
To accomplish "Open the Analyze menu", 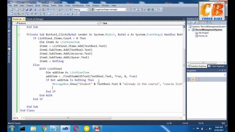I will (95, 5).
